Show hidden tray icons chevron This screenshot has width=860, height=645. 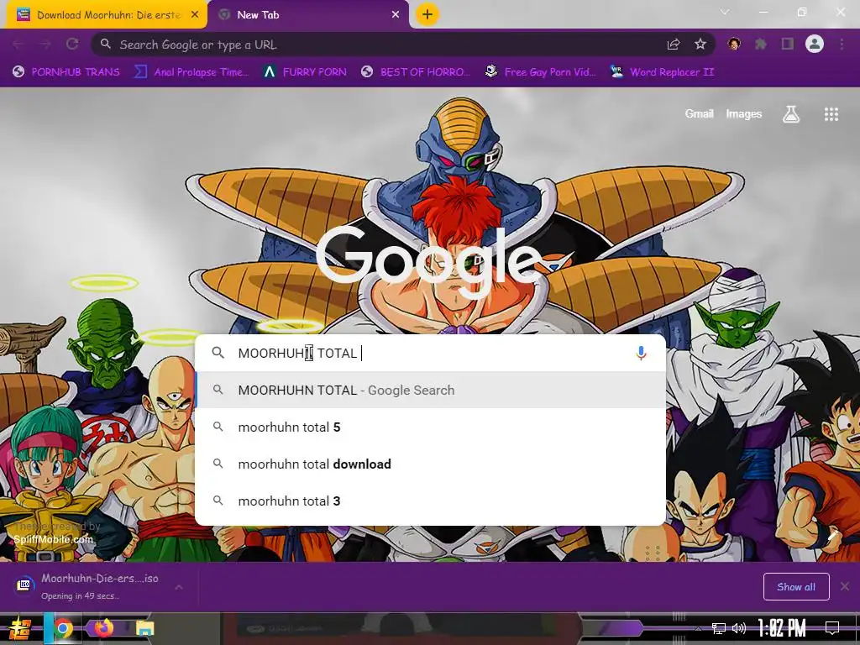point(698,628)
